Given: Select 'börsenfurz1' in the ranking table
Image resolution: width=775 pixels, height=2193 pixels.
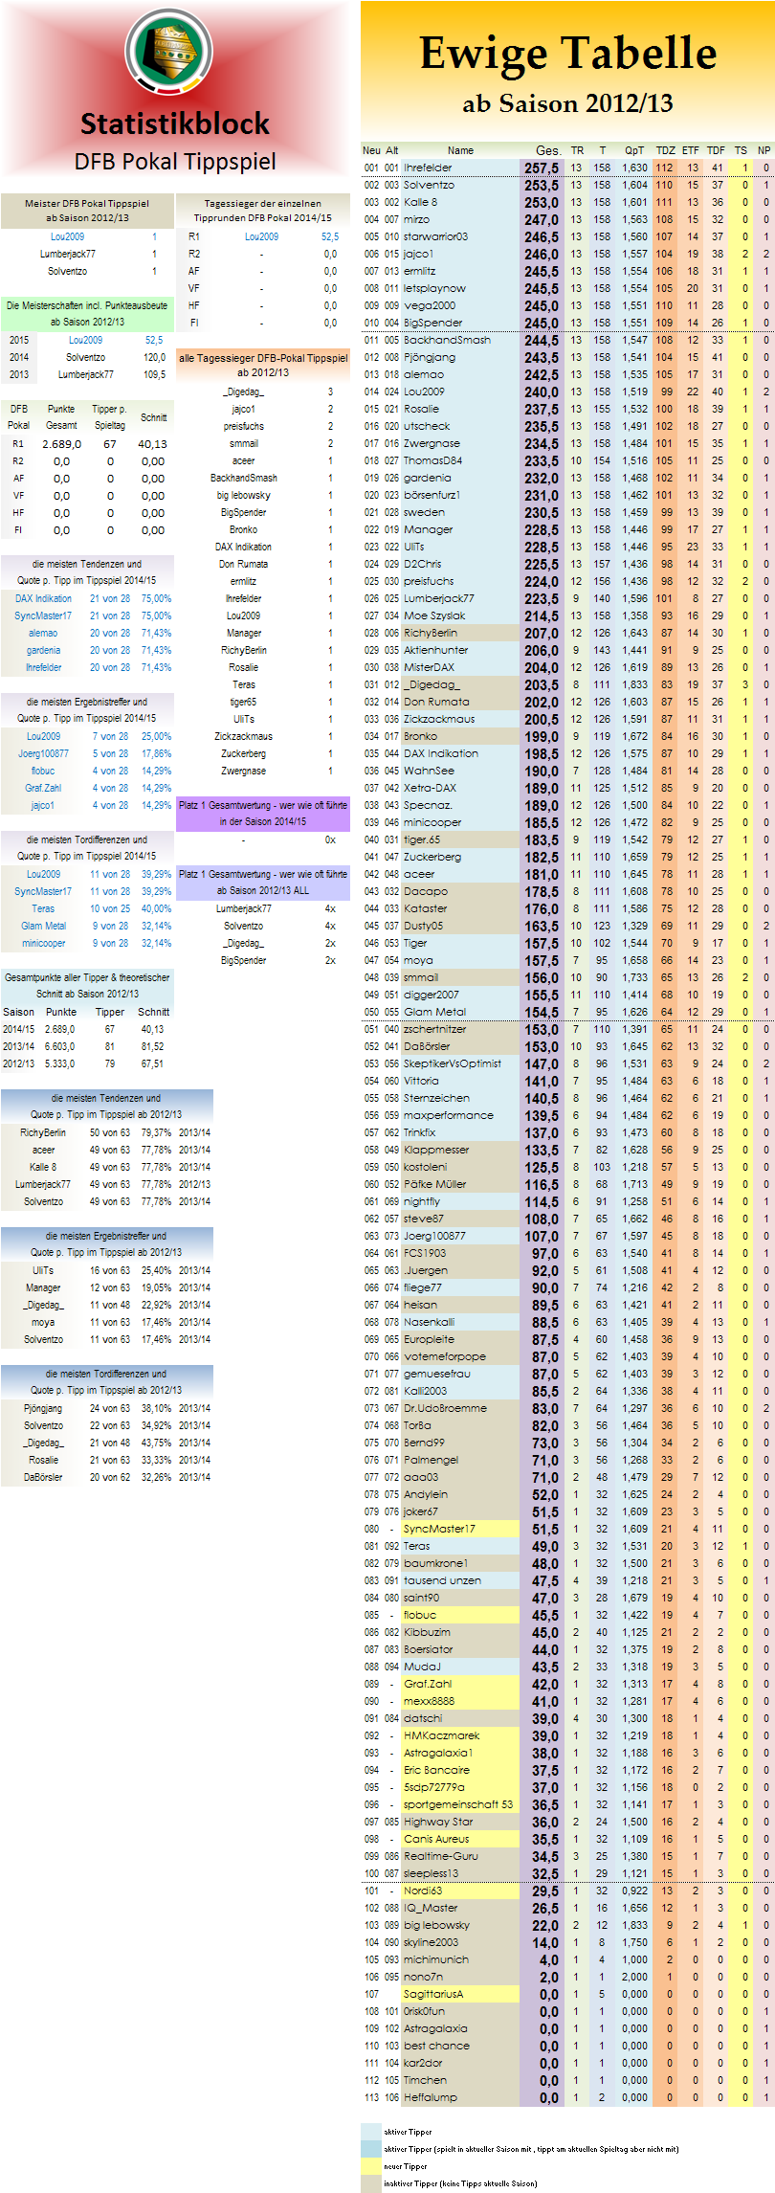Looking at the screenshot, I should tap(432, 495).
